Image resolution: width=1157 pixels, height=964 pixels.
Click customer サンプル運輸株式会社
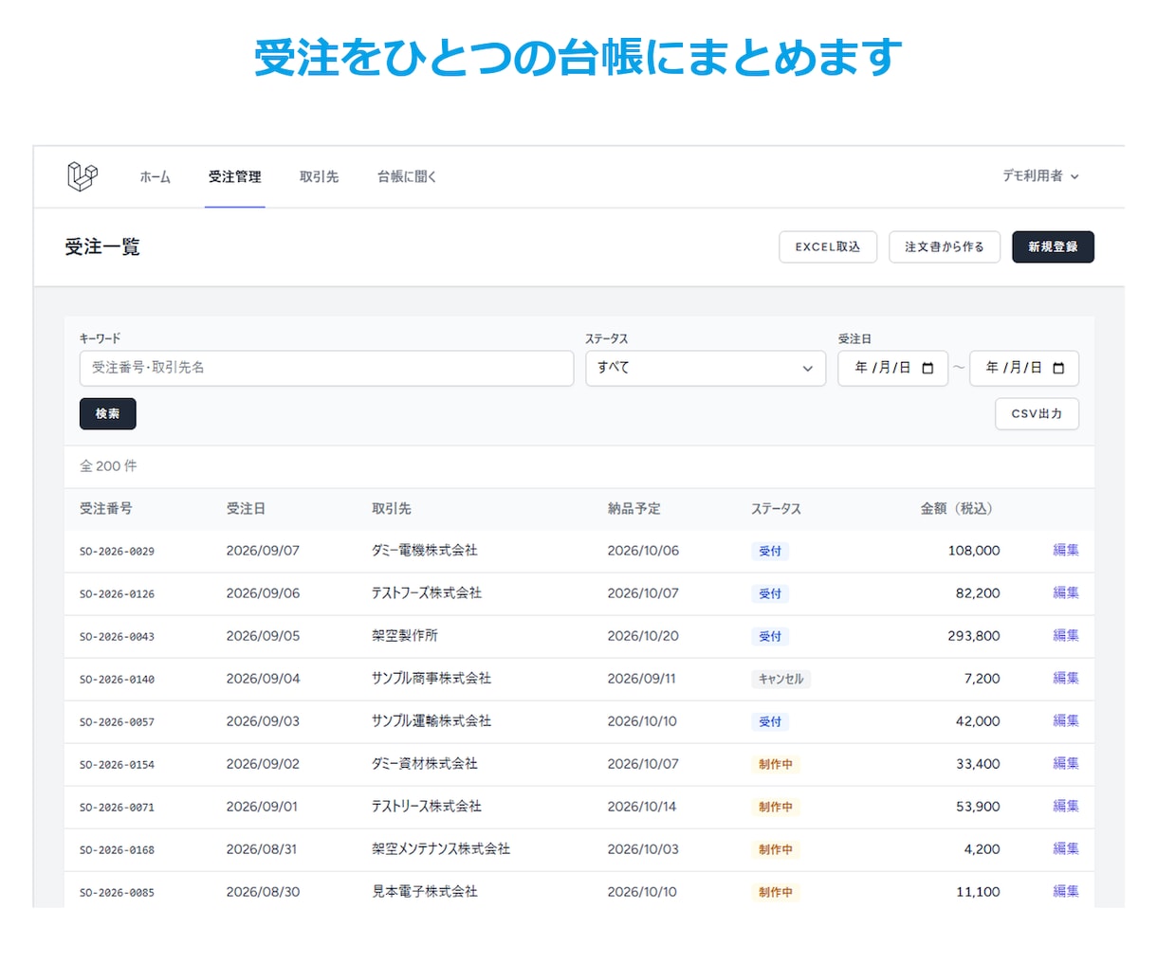coord(432,720)
